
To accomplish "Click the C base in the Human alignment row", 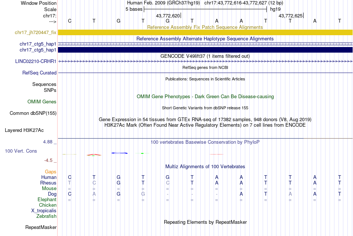I will [69, 177].
